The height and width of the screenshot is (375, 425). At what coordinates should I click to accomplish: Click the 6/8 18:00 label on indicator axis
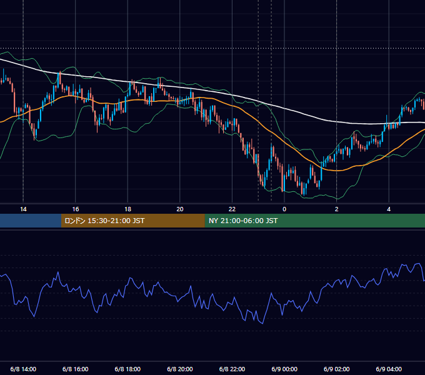tap(127, 369)
